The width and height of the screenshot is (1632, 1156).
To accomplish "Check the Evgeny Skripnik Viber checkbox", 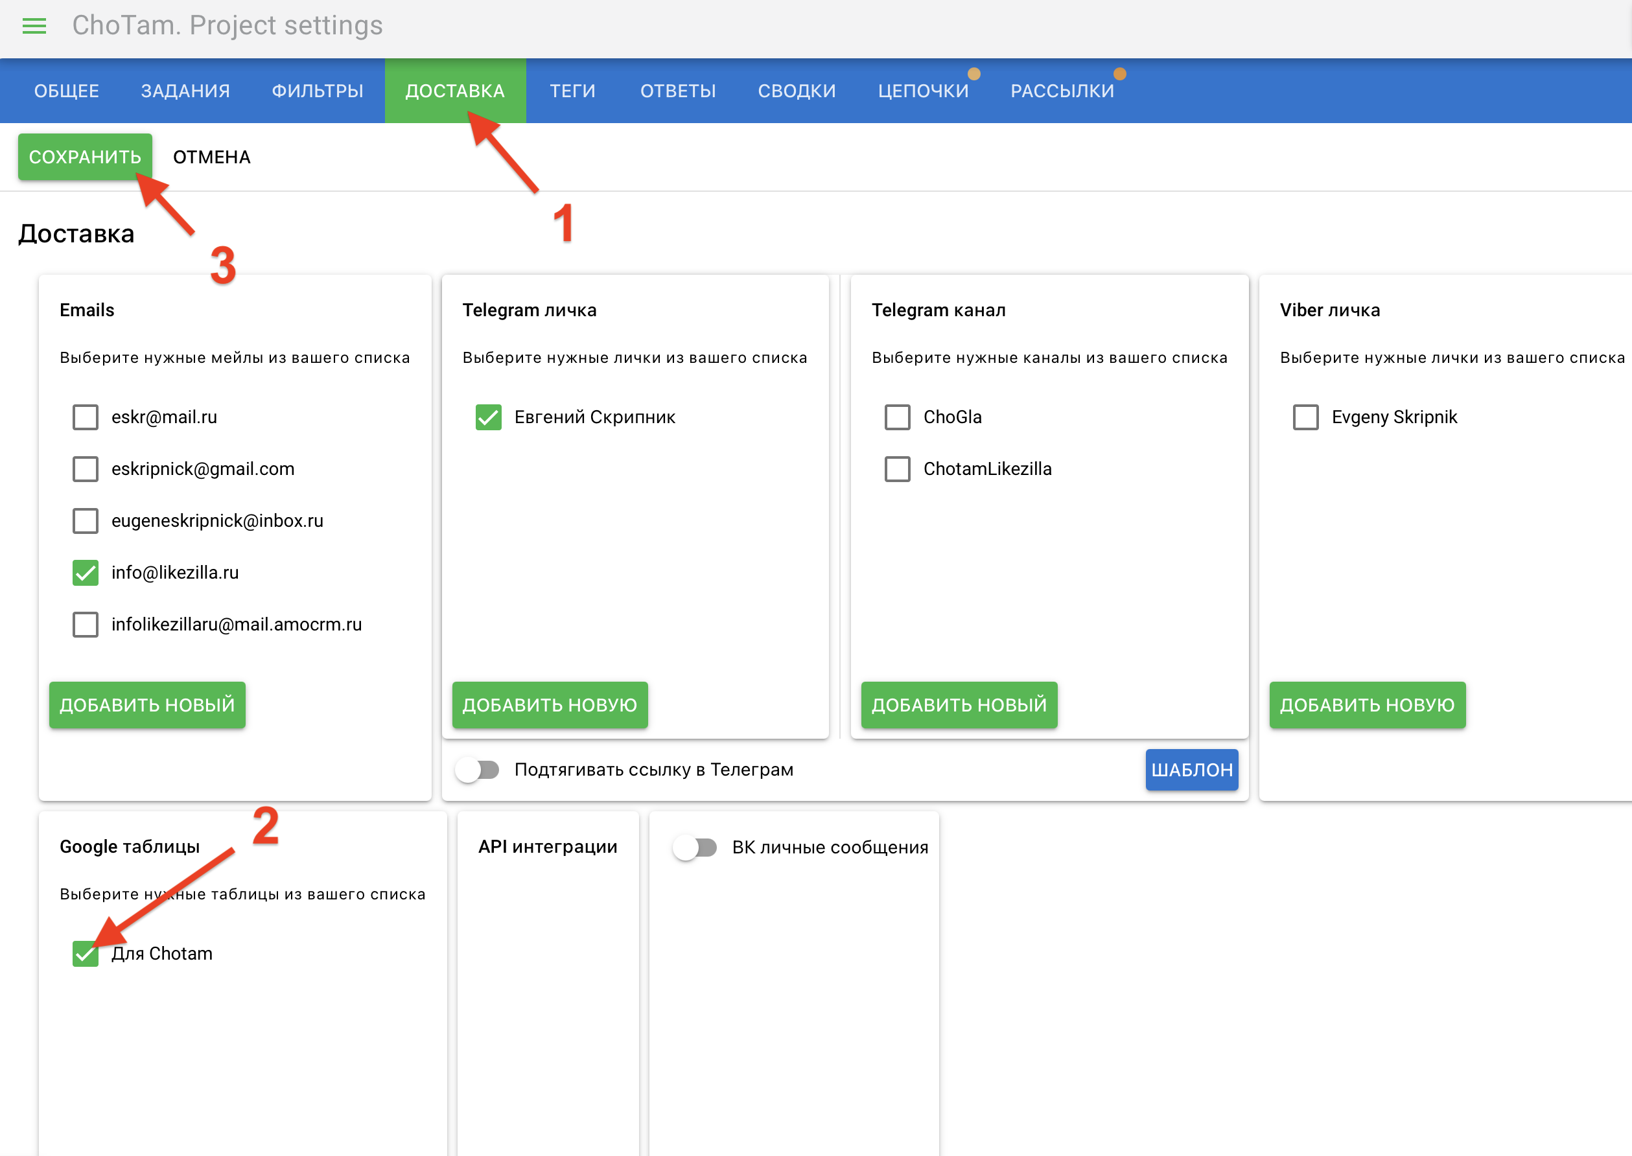I will pos(1305,417).
